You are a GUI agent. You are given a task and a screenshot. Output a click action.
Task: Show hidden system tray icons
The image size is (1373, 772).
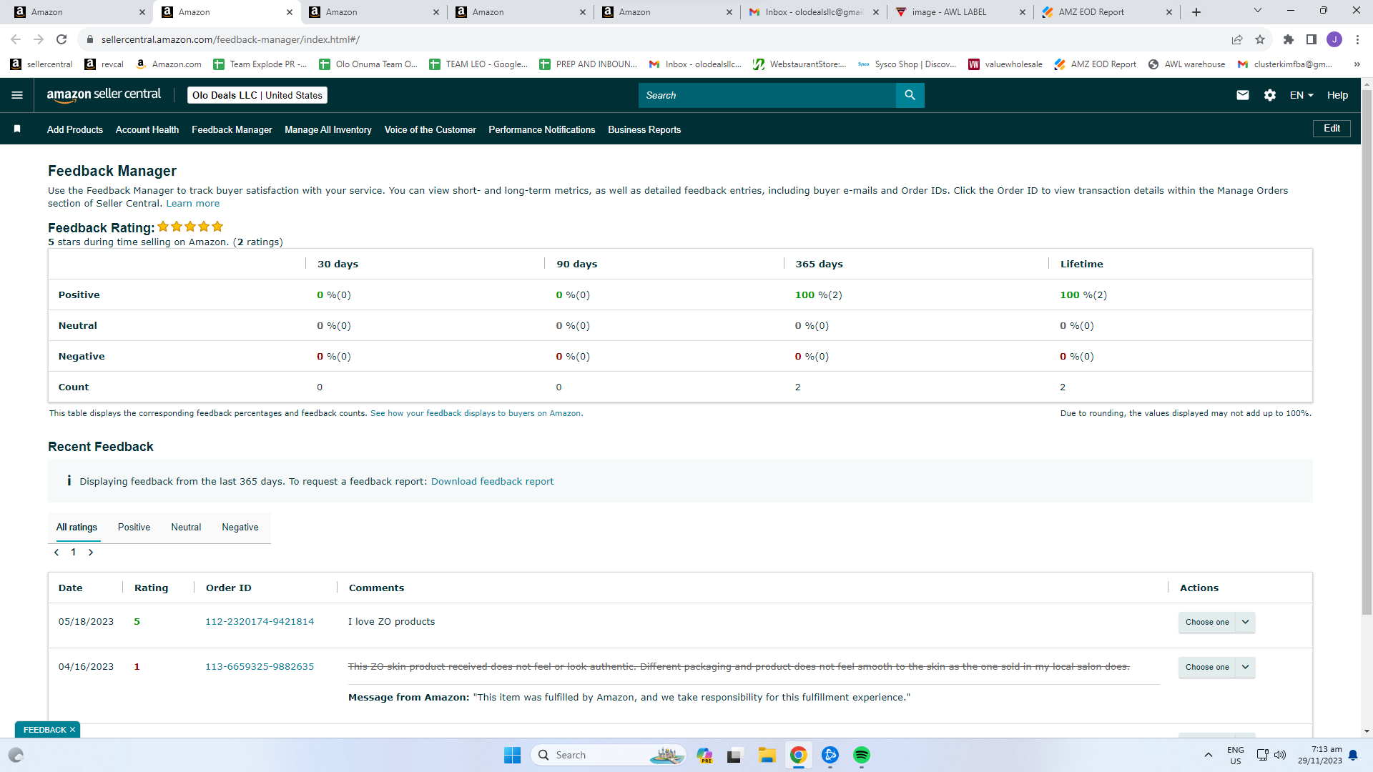point(1209,755)
